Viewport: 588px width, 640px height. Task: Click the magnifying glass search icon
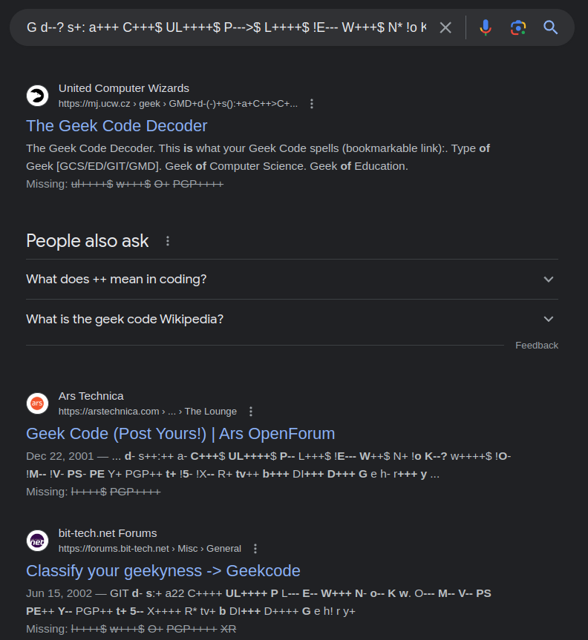(x=550, y=28)
